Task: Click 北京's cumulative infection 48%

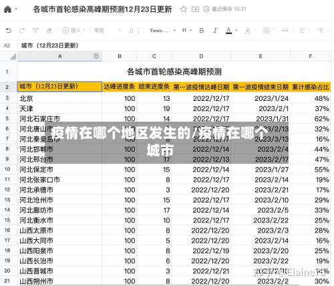Action: [x=311, y=98]
